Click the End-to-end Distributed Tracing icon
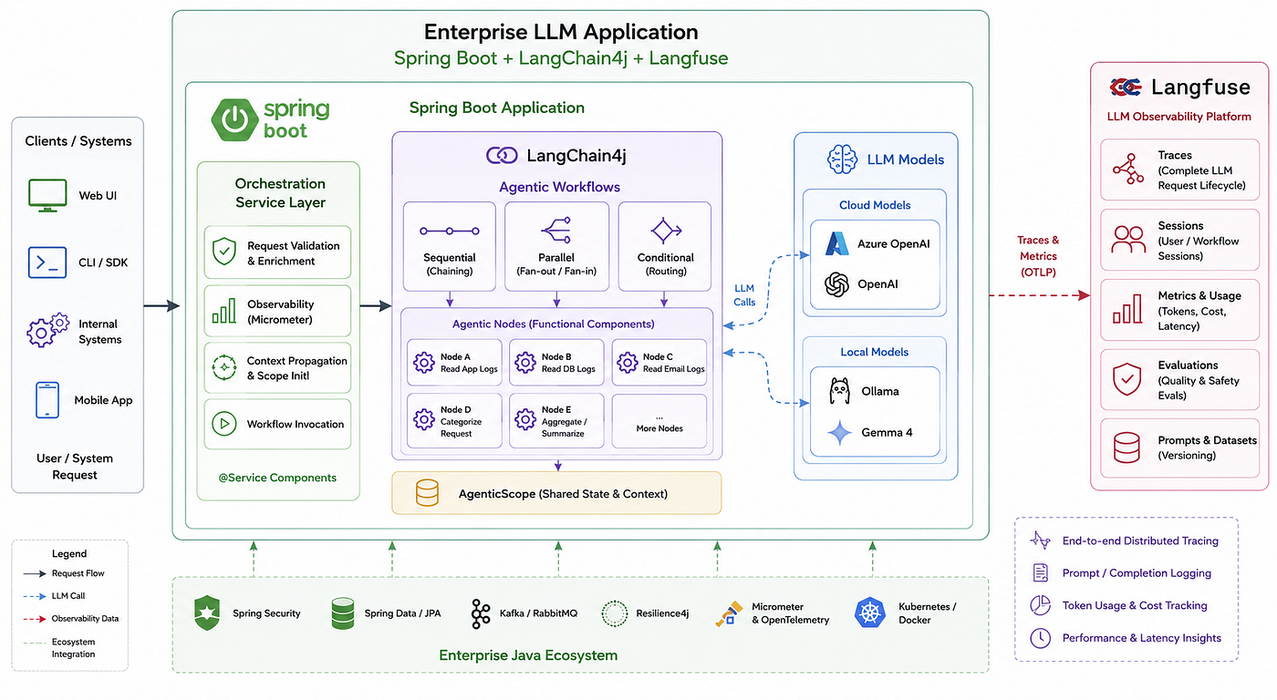The image size is (1277, 700). (x=1040, y=540)
